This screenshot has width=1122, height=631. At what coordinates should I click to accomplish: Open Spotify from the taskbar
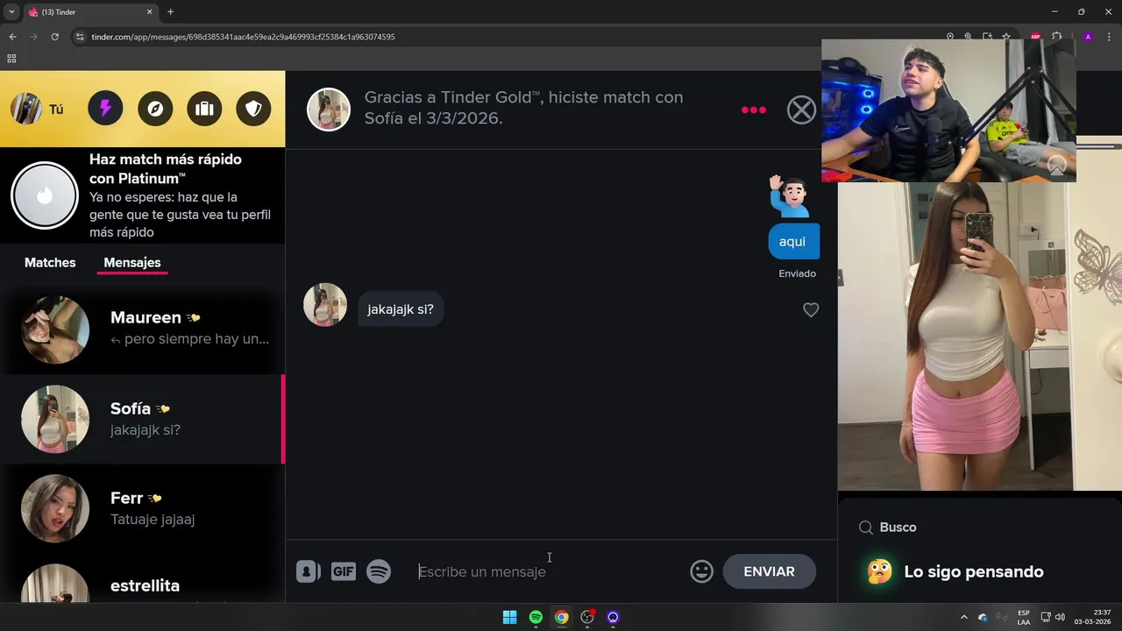click(x=536, y=617)
